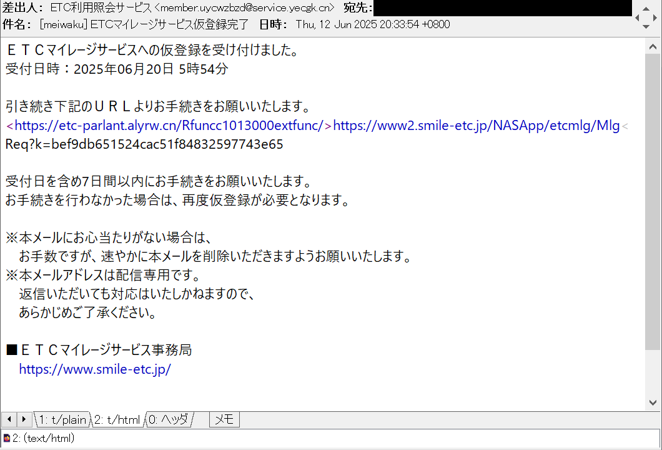Click the 宛先 recipient label

point(358,7)
